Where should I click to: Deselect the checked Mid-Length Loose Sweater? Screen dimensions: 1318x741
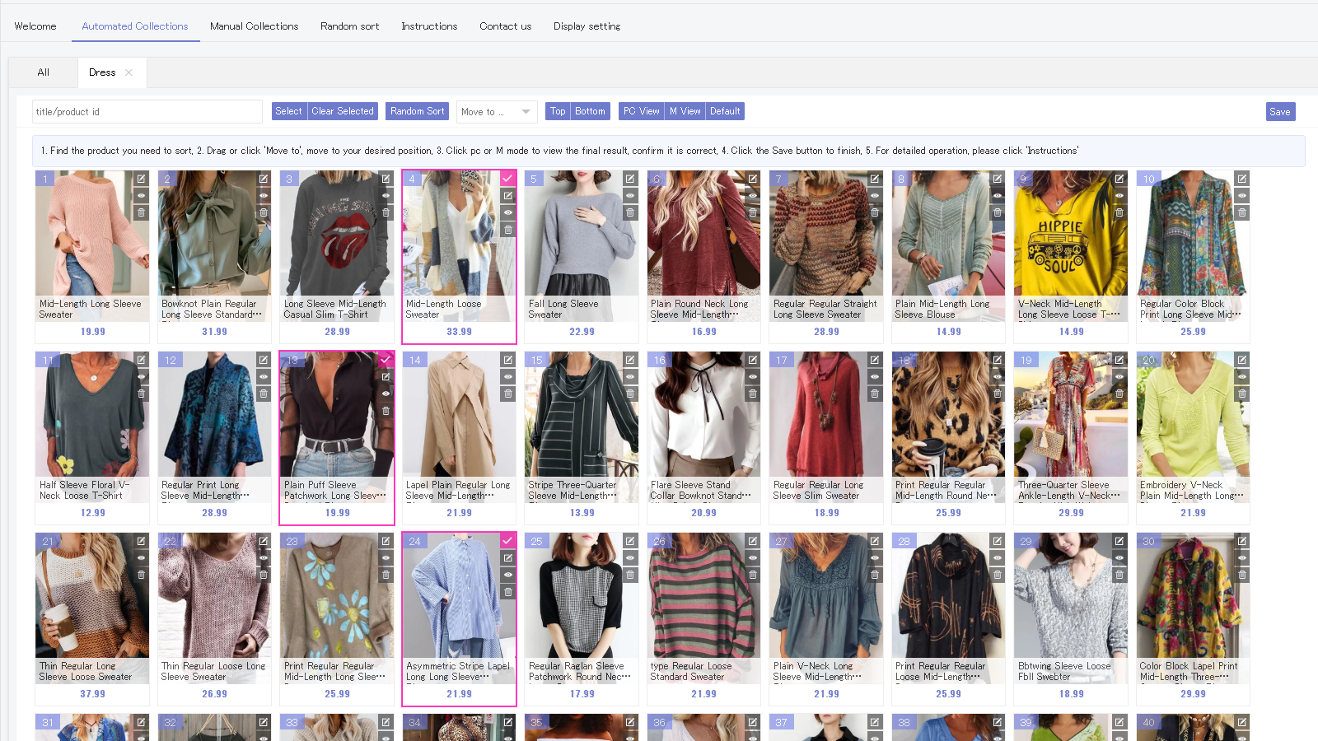click(507, 179)
